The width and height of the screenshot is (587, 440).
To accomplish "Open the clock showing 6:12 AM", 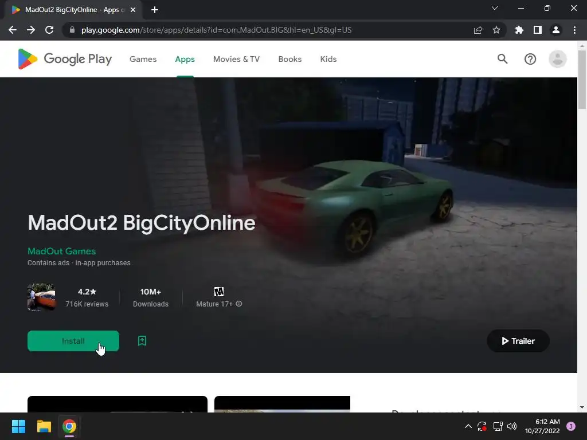I will coord(542,426).
